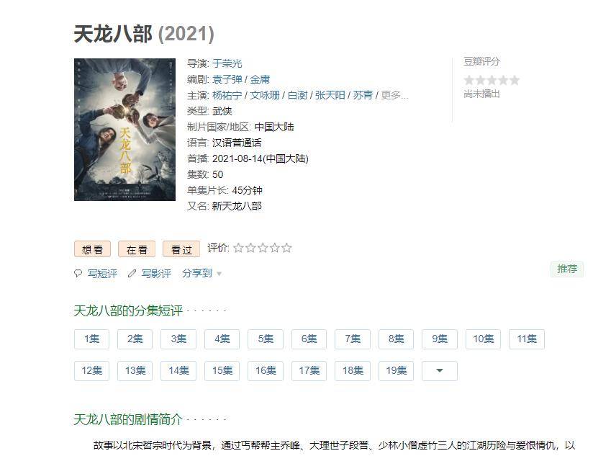Image resolution: width=616 pixels, height=456 pixels.
Task: Mark the show as 看过
Action: click(181, 249)
